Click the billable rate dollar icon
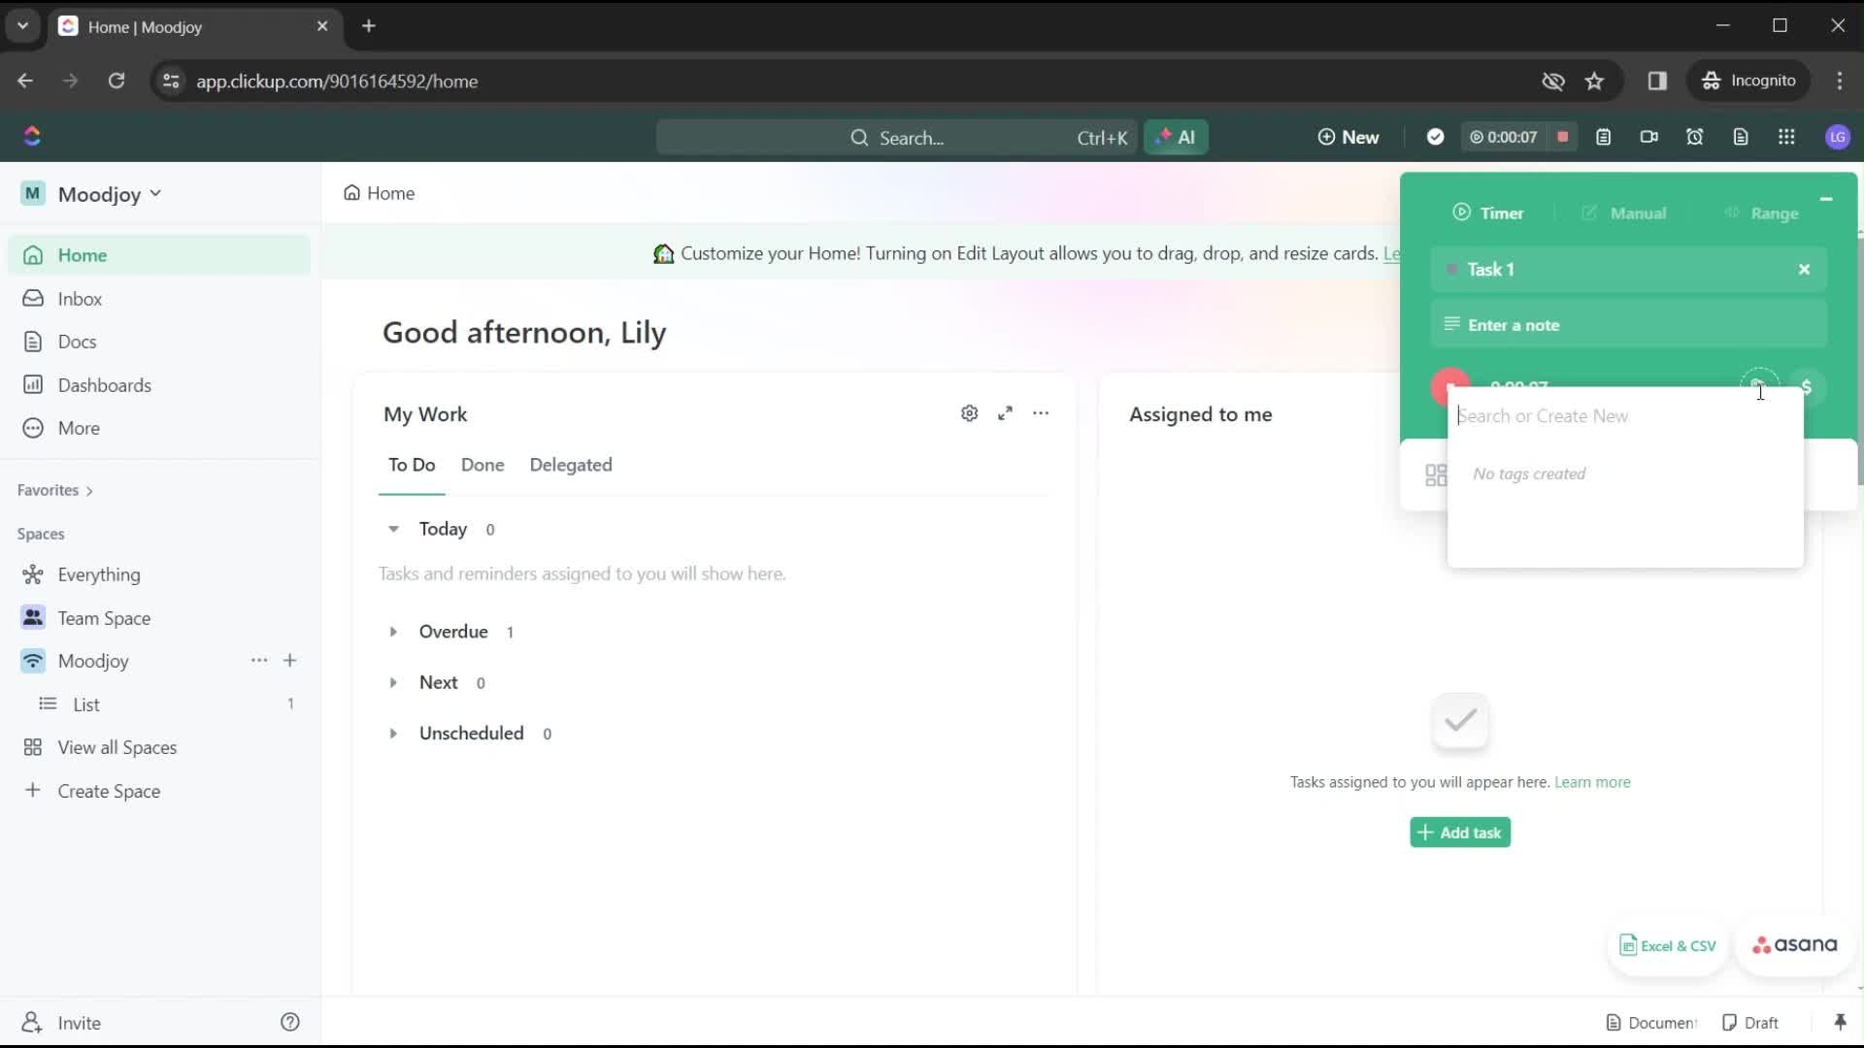This screenshot has width=1864, height=1048. 1807,385
